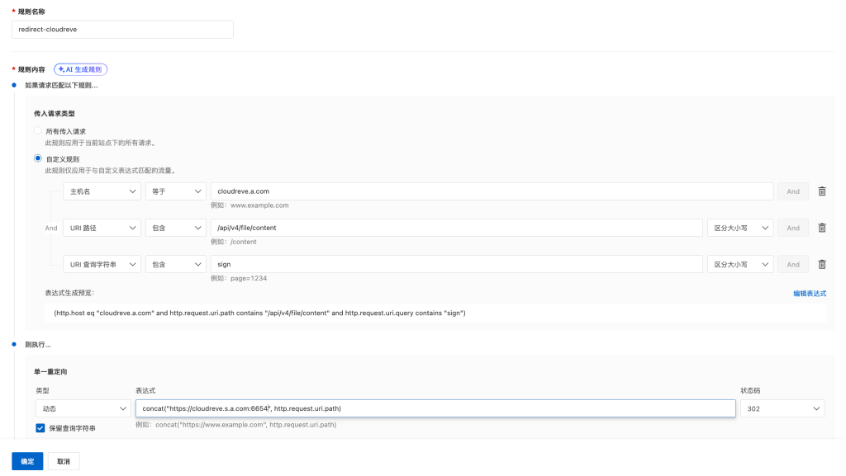Screen dimensions: 846x476
Task: Click the And button on the sign row
Action: coord(792,264)
